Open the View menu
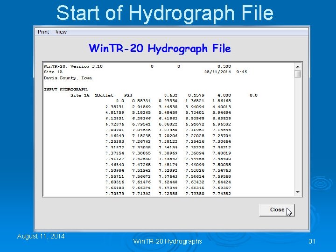336x252 pixels. [61, 32]
